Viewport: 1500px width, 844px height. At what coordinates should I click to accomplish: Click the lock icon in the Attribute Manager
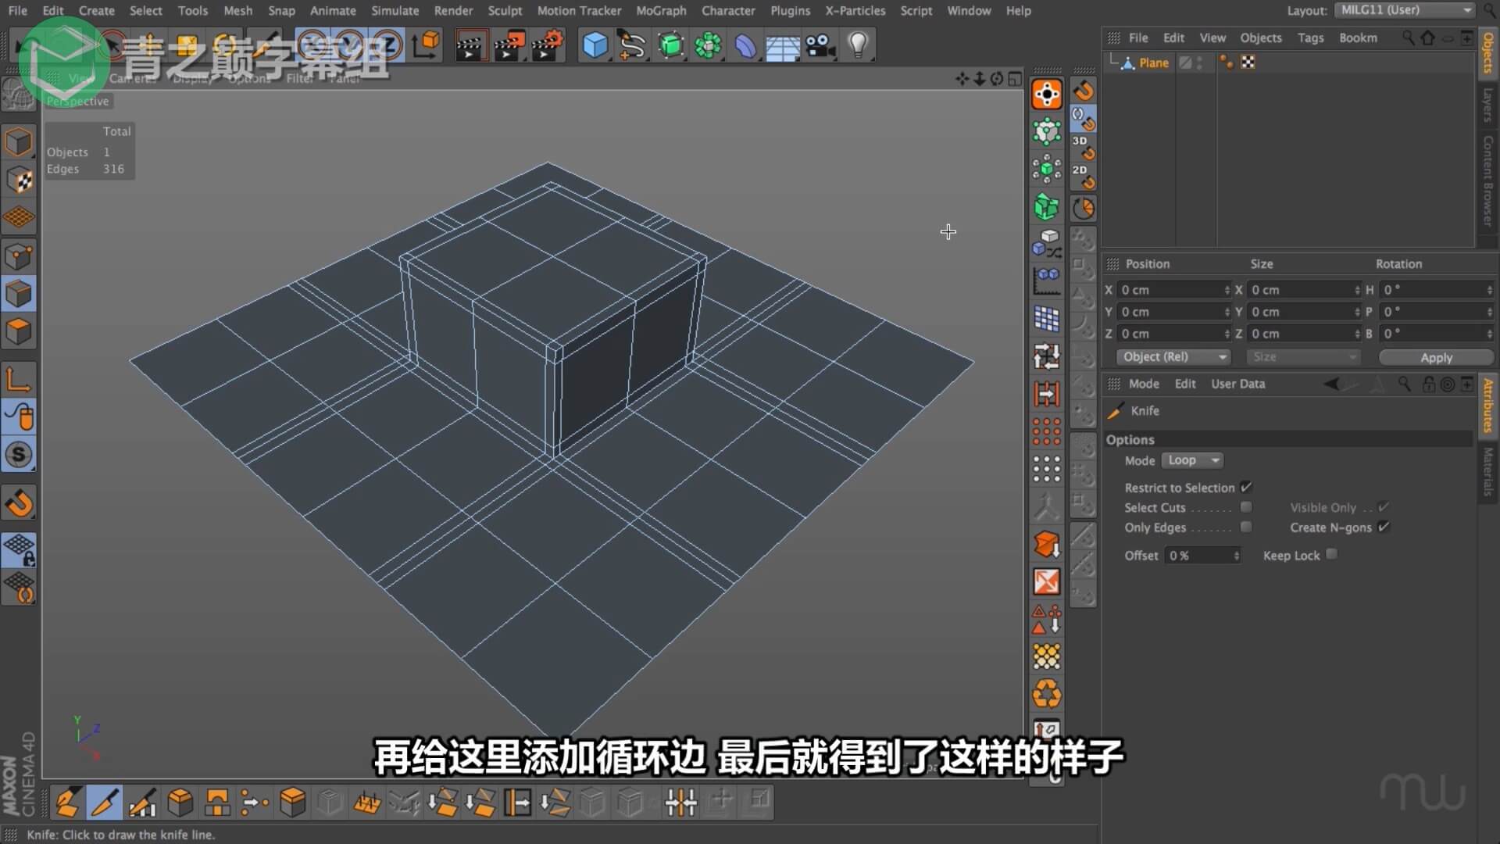1428,384
